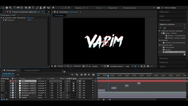Toggle adjustment layer switch on layer 2
This screenshot has width=188, height=106.
(73, 83)
